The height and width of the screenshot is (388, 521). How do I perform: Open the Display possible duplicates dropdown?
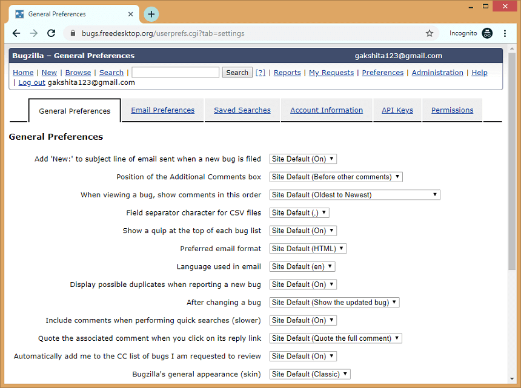click(x=303, y=284)
